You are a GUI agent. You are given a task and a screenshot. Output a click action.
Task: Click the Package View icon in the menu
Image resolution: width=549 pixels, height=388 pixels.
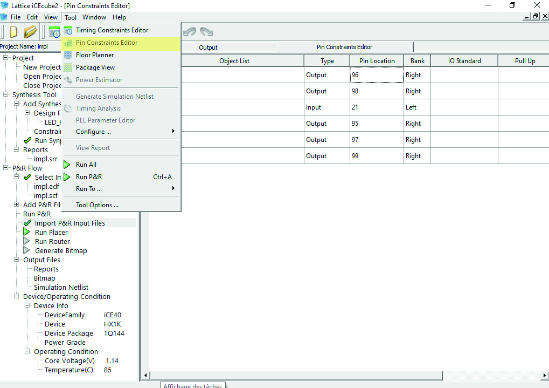point(68,67)
